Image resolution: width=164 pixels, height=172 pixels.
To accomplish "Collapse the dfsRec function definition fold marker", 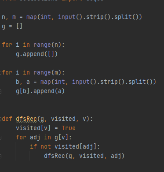I will click(0, 119).
